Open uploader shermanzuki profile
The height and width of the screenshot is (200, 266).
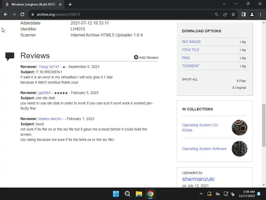click(198, 179)
